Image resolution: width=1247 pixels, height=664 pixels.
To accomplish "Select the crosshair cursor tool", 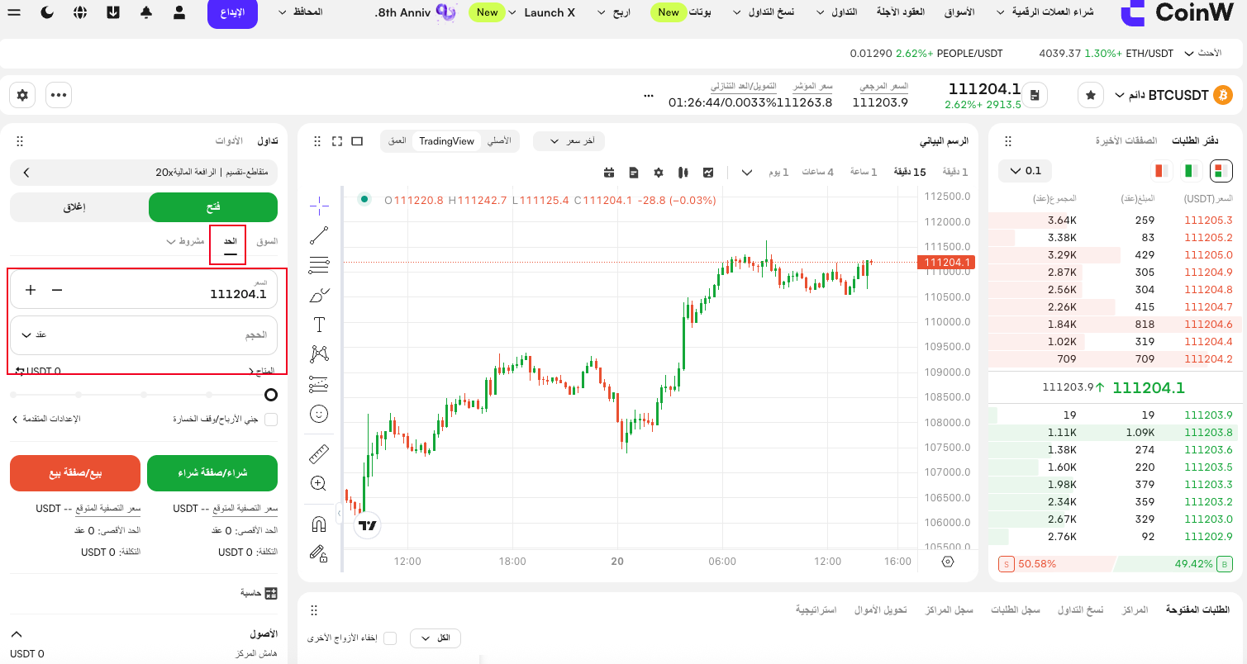I will [x=319, y=204].
